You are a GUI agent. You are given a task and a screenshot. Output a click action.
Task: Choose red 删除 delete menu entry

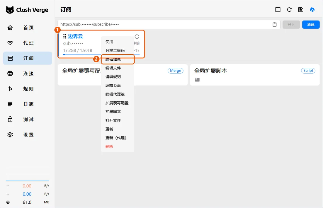118,147
